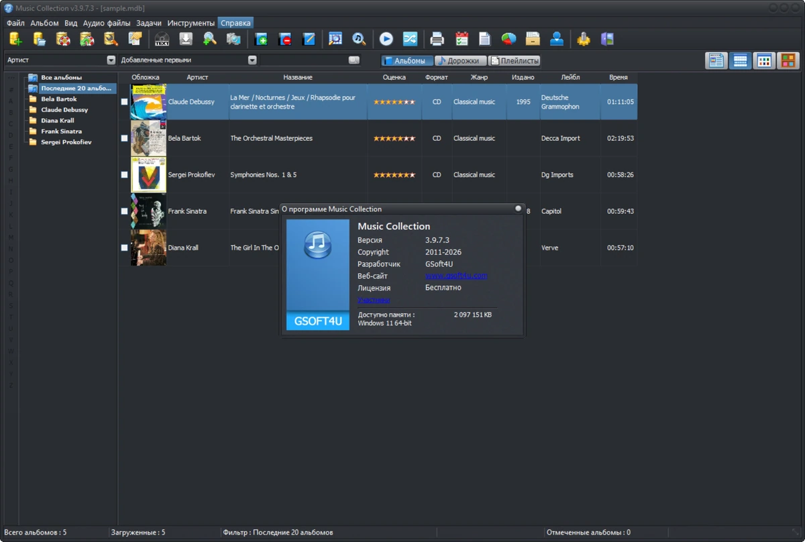Click the film-frame search toolbar icon
This screenshot has height=542, width=805.
tap(335, 39)
